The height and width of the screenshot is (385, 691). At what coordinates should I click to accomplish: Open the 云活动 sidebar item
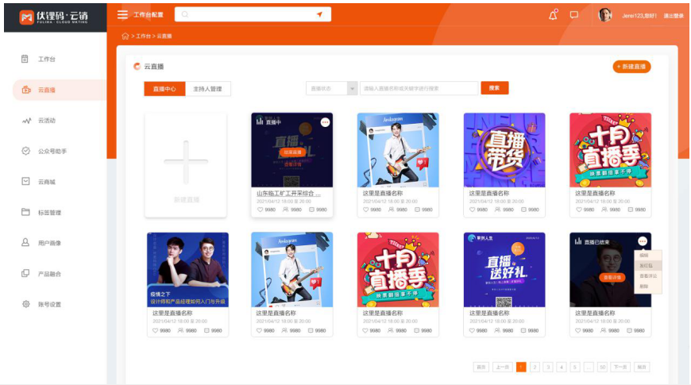click(x=47, y=121)
